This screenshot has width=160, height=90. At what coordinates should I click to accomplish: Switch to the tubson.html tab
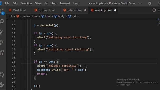74,10
